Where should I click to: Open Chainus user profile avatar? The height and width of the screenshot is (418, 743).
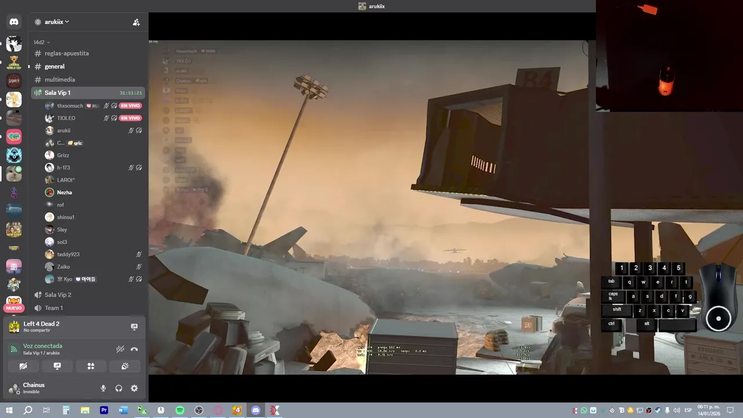point(14,388)
